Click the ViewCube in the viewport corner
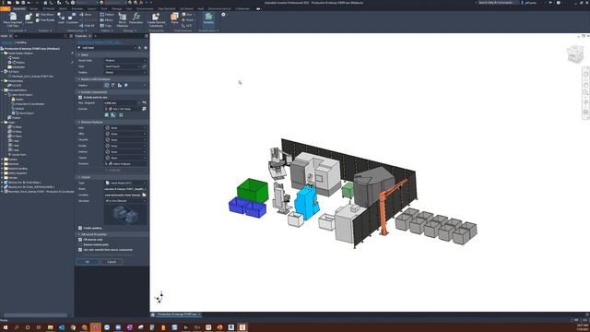This screenshot has height=332, width=590. point(574,53)
